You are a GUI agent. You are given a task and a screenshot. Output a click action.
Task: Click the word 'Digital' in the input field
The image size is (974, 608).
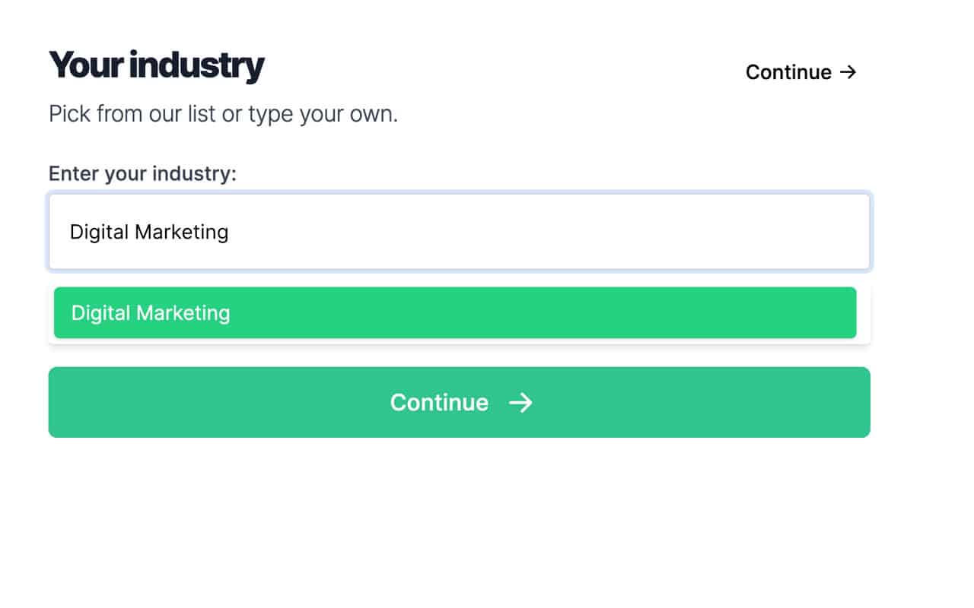click(99, 232)
